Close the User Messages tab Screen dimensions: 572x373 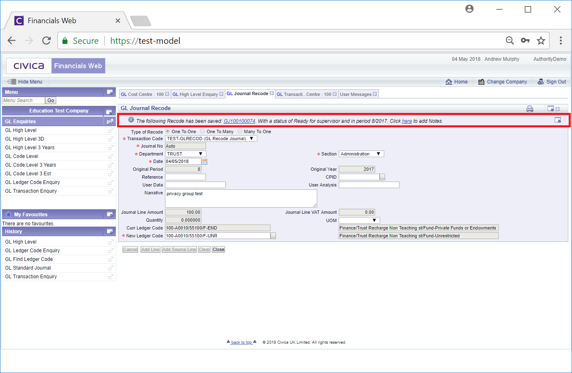375,94
